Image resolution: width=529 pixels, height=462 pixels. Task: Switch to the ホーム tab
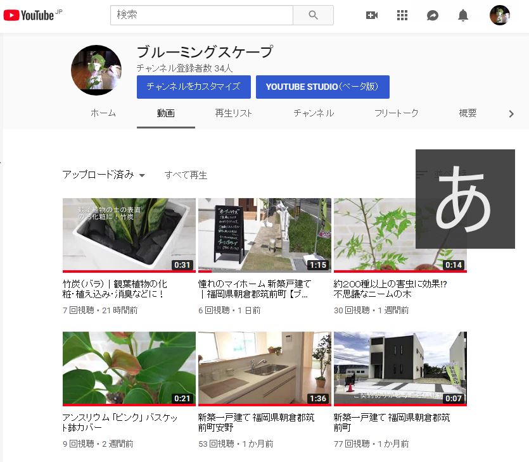pos(103,113)
